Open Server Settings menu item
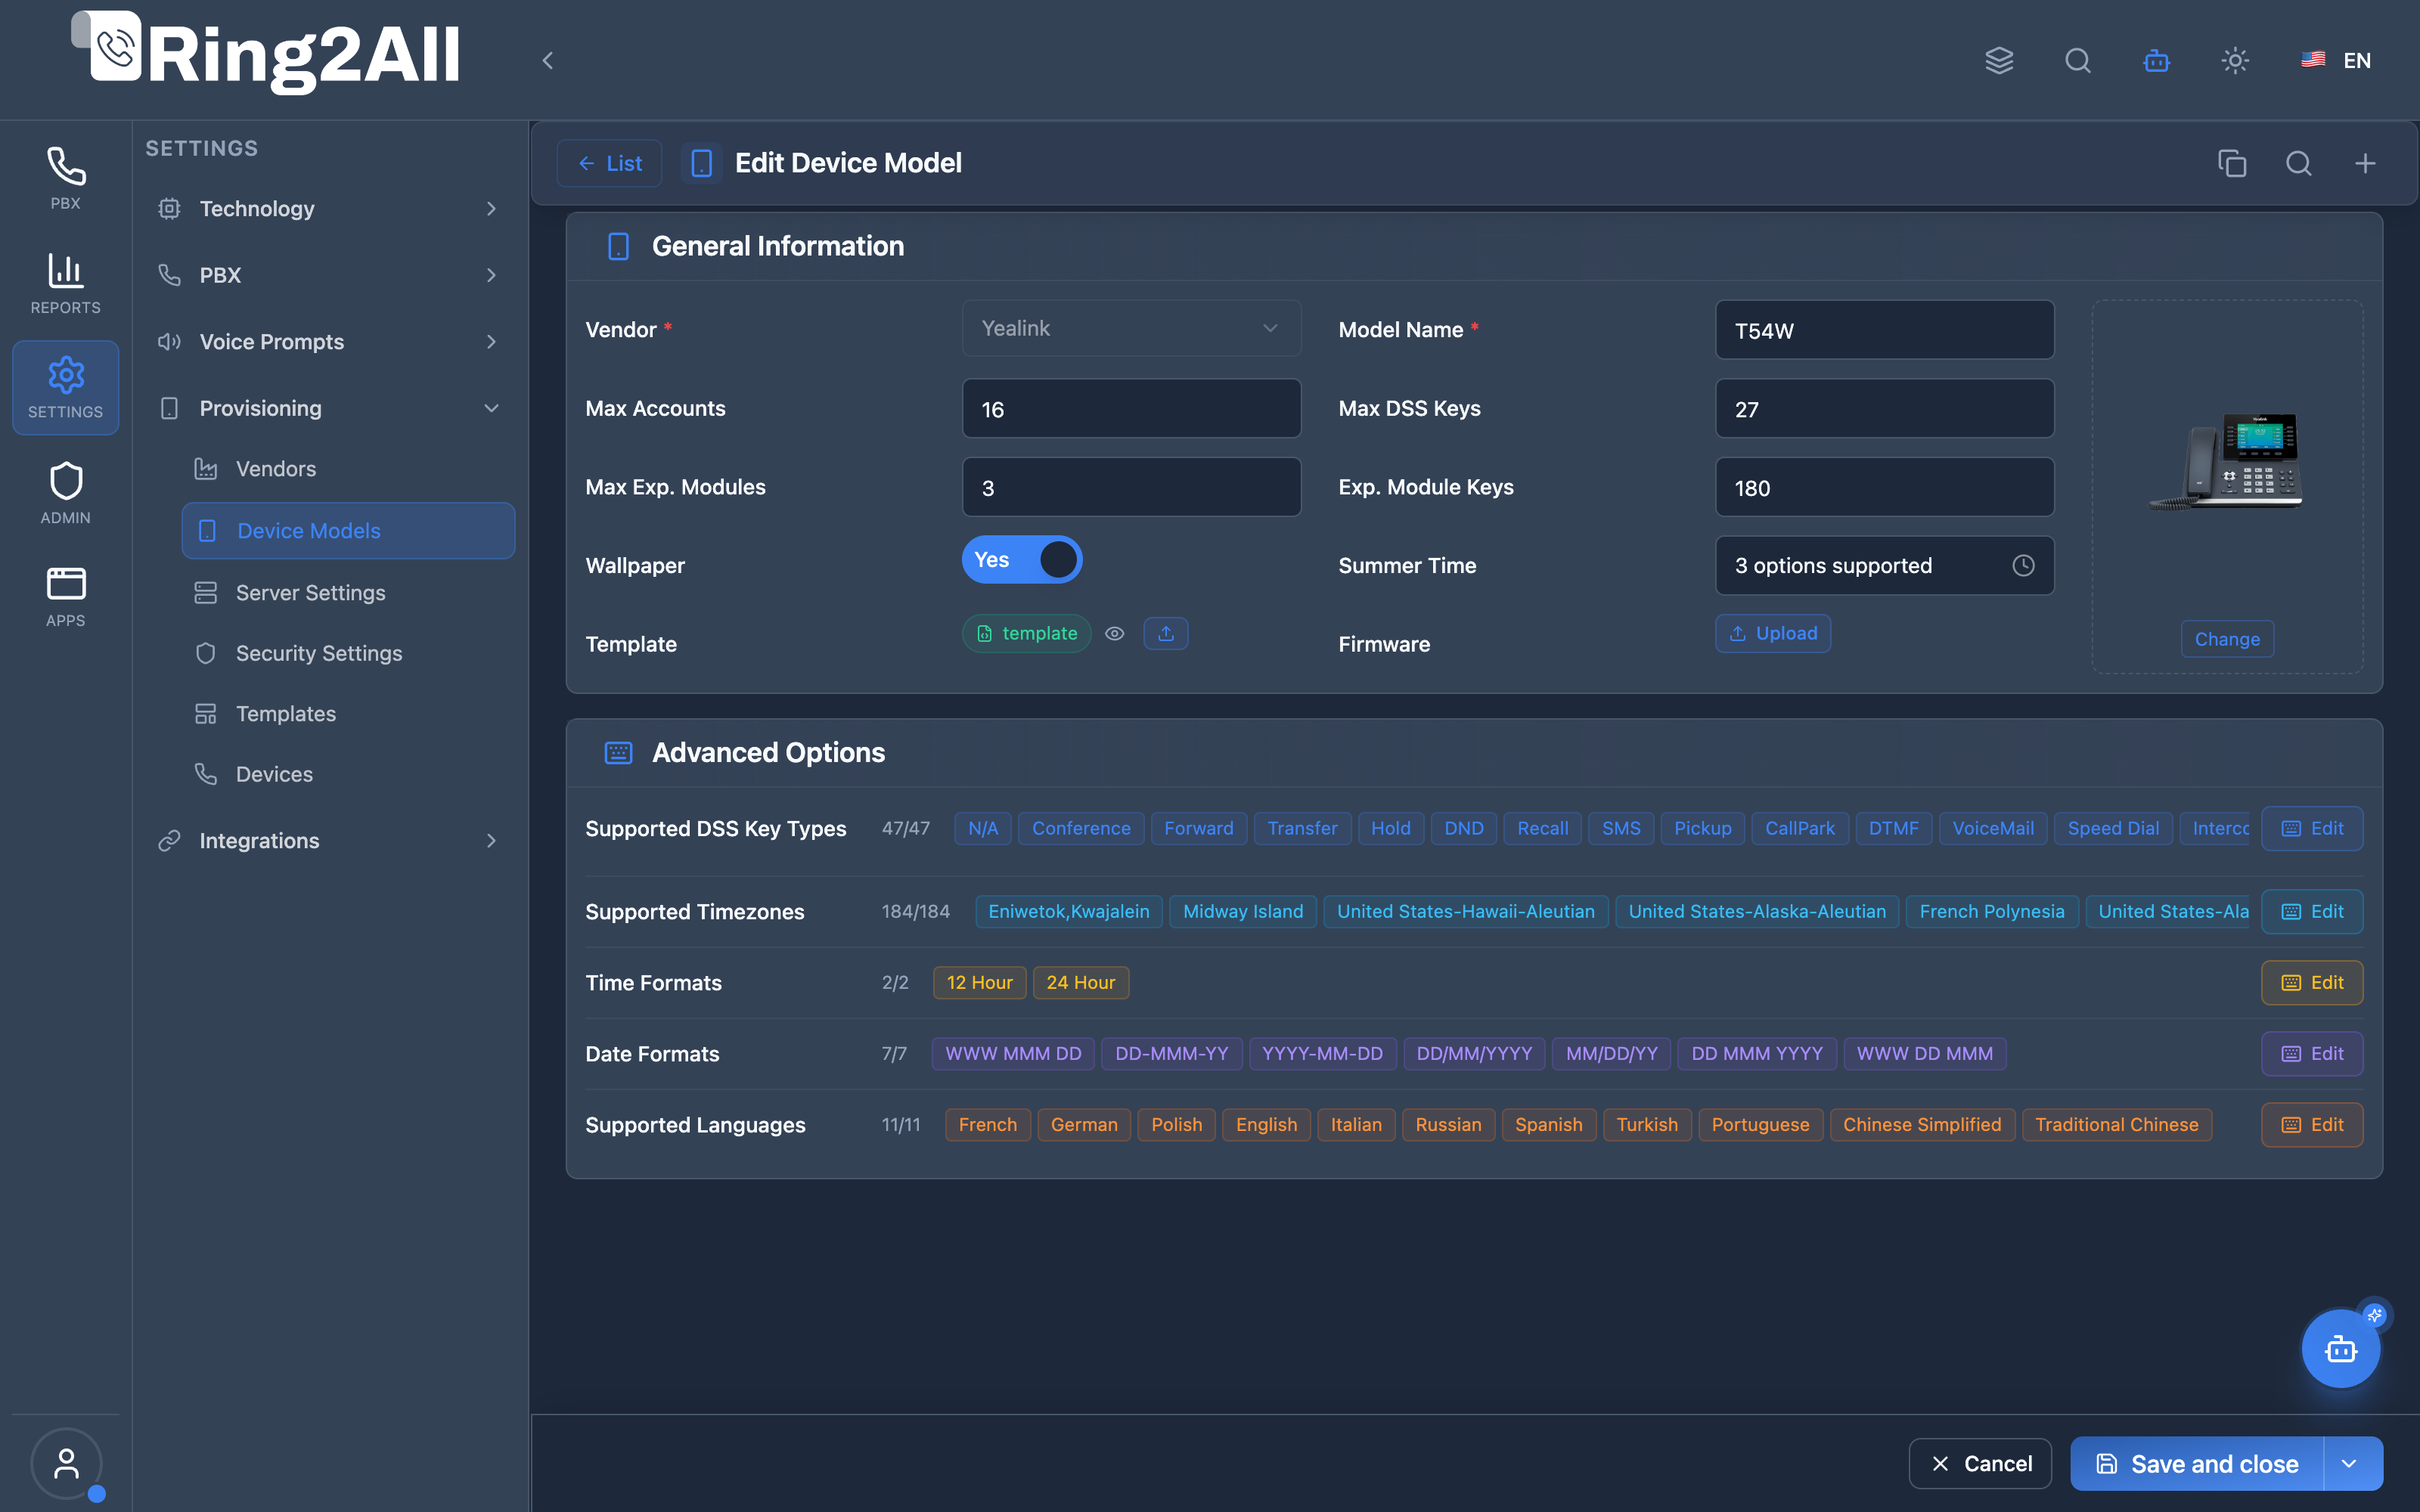The image size is (2420, 1512). click(x=348, y=593)
